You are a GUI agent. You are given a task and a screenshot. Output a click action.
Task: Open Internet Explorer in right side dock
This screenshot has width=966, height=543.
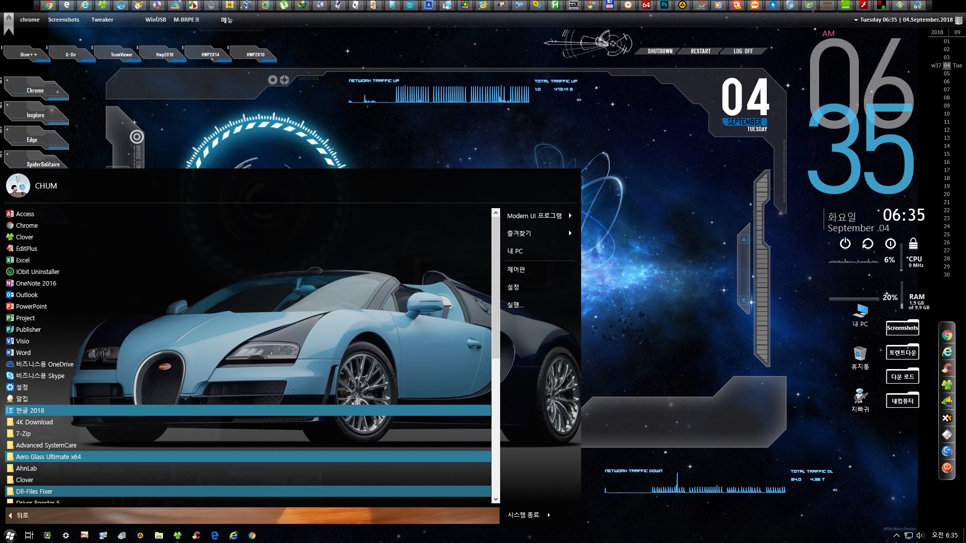[947, 352]
